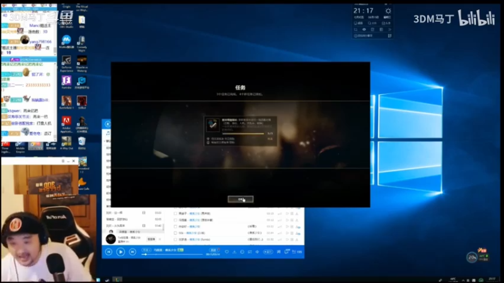Image resolution: width=504 pixels, height=283 pixels.
Task: Expand clock widget with double chevron
Action: click(x=389, y=30)
